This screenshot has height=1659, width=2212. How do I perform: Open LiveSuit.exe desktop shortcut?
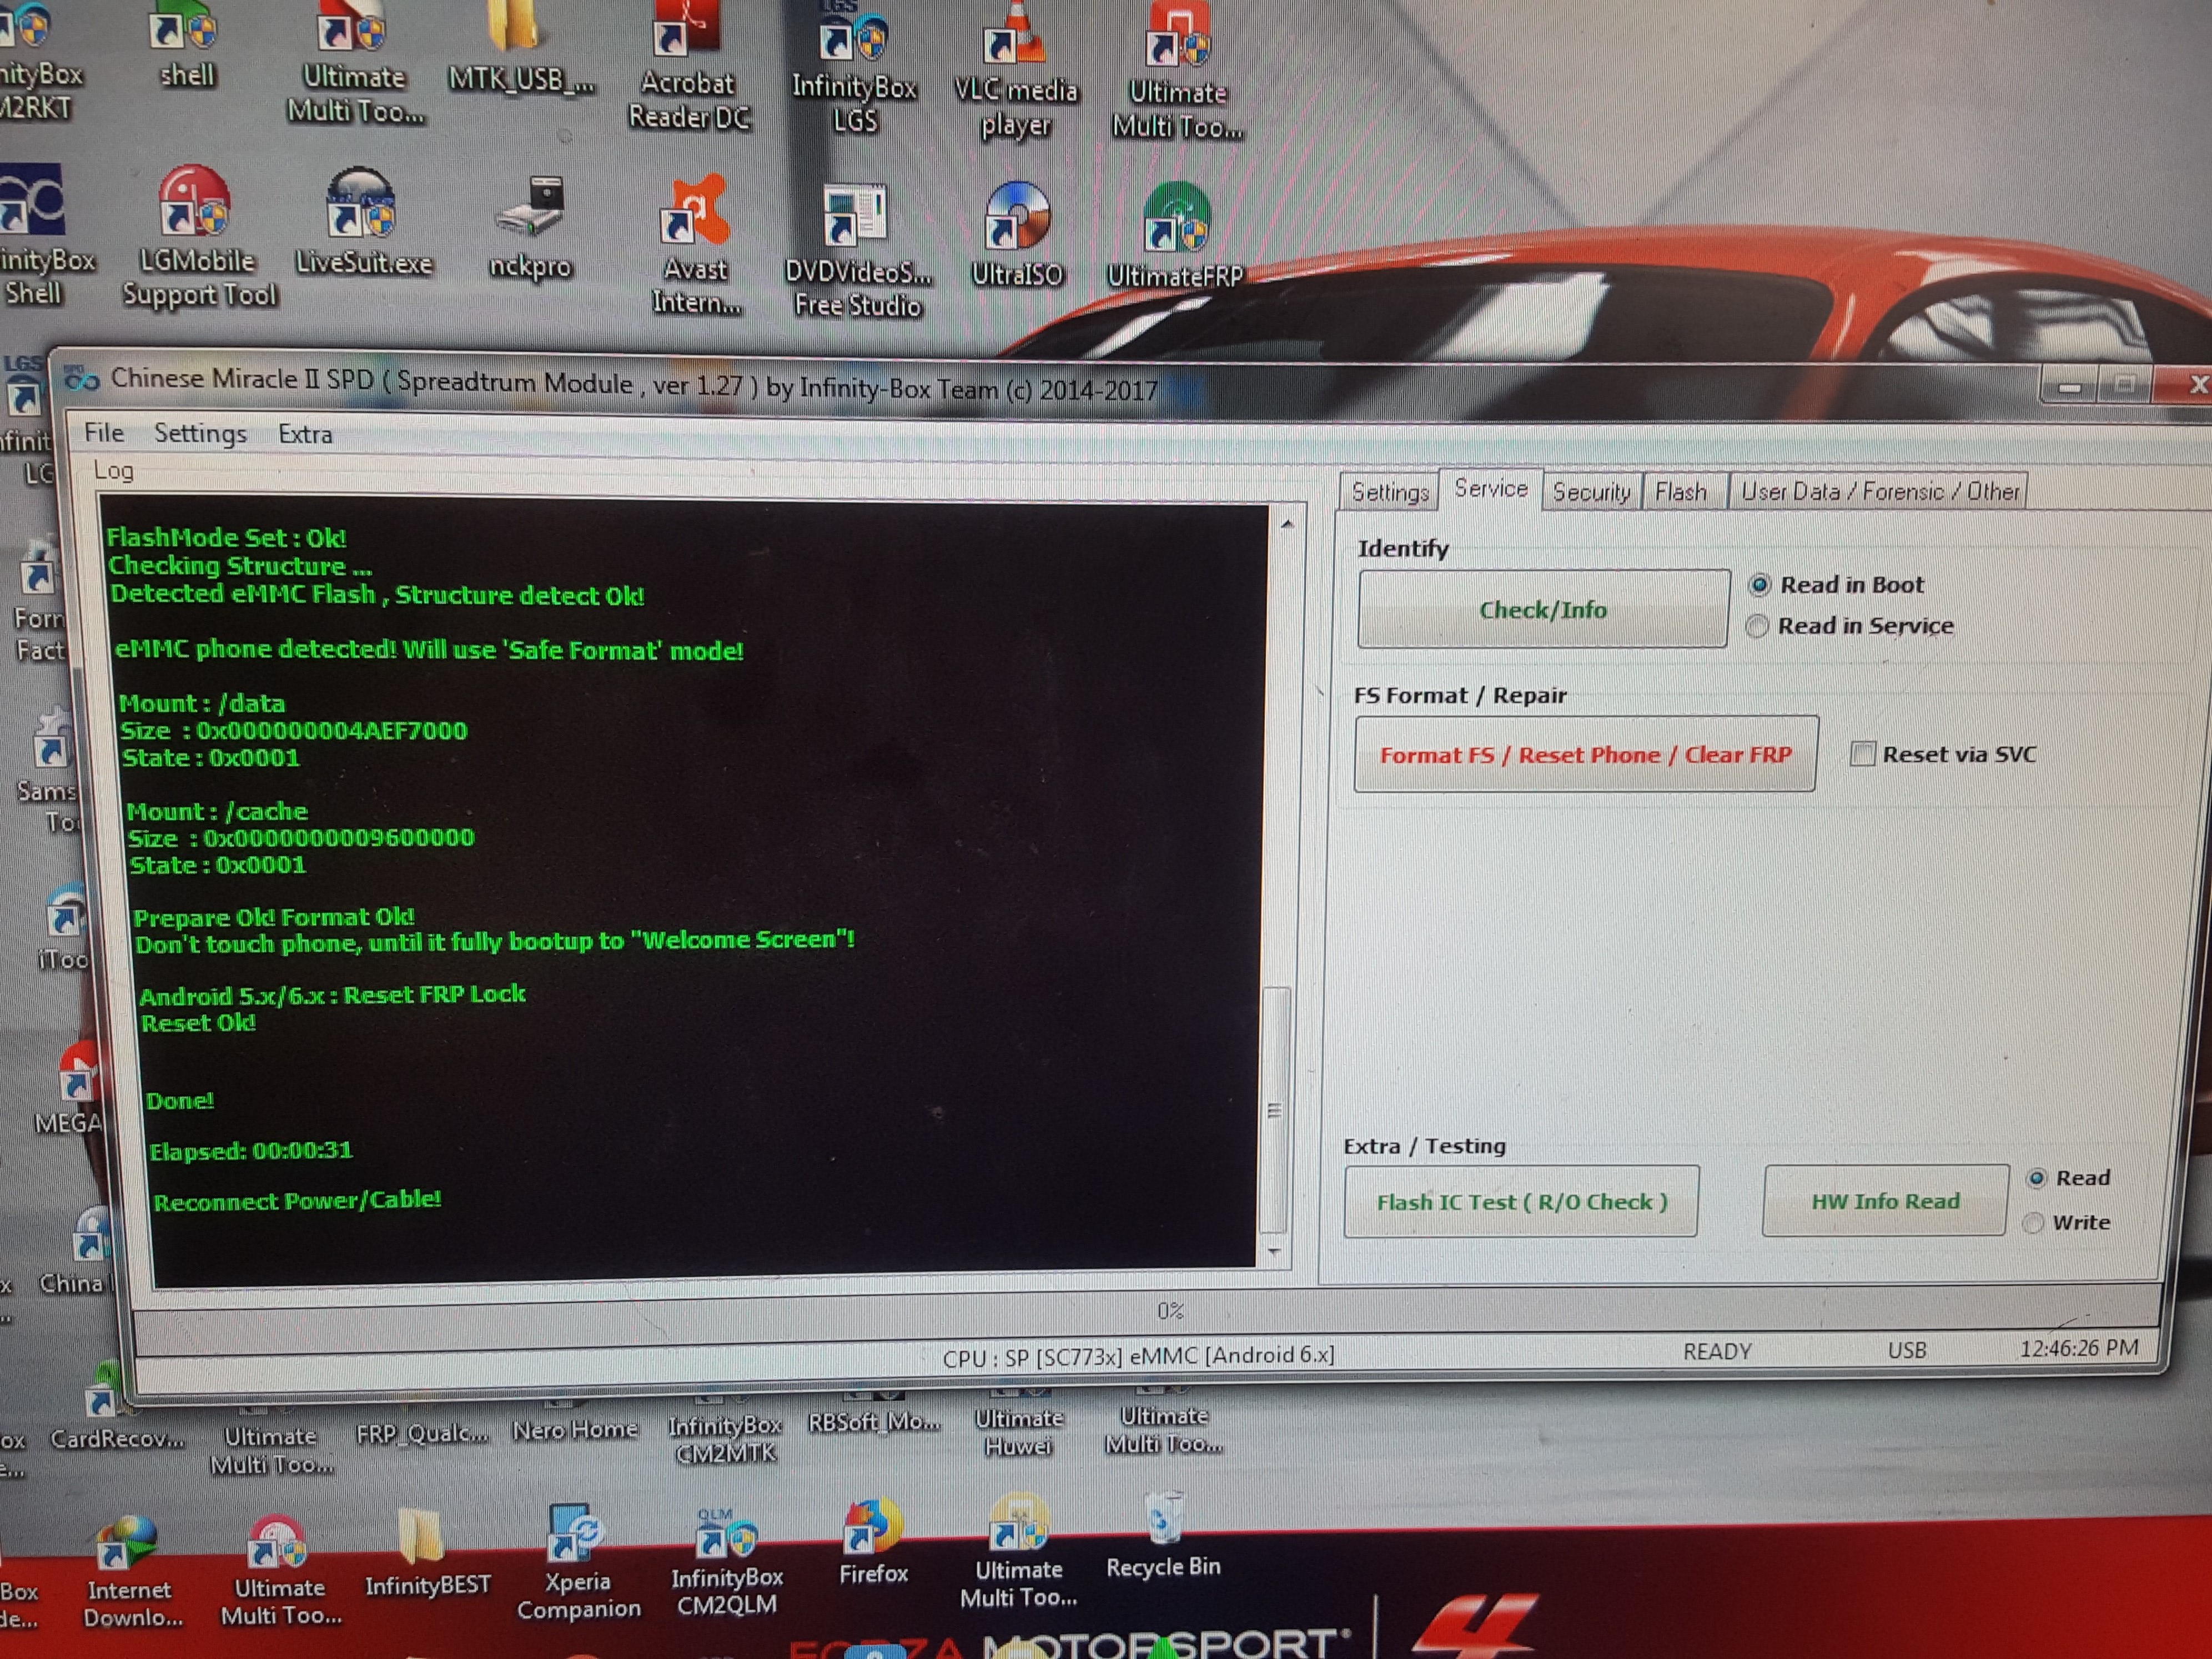tap(364, 222)
